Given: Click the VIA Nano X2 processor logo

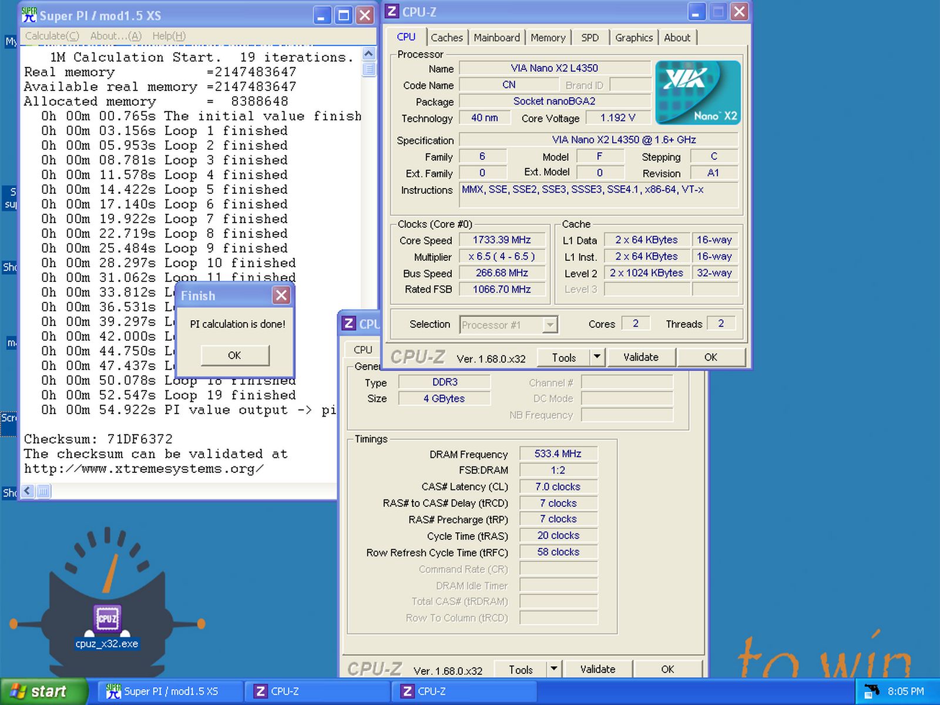Looking at the screenshot, I should pyautogui.click(x=697, y=92).
